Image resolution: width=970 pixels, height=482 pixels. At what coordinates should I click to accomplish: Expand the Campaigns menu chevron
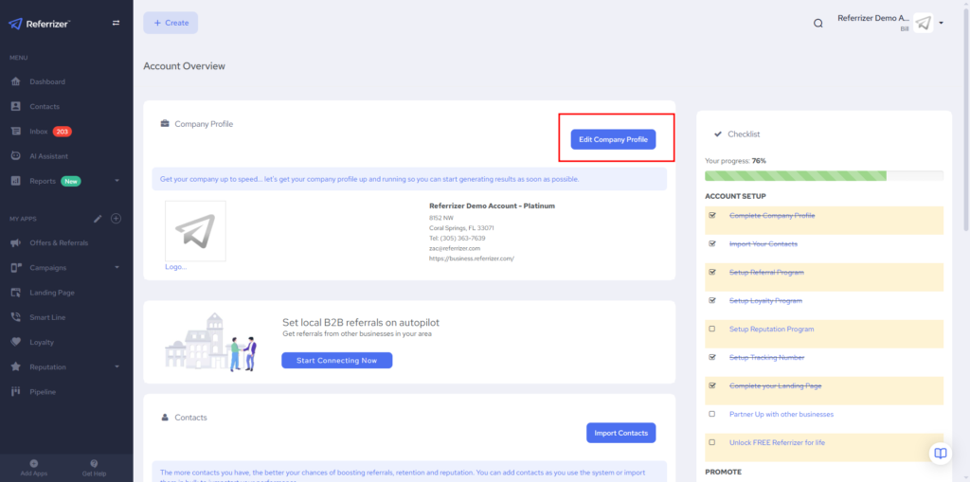point(117,268)
